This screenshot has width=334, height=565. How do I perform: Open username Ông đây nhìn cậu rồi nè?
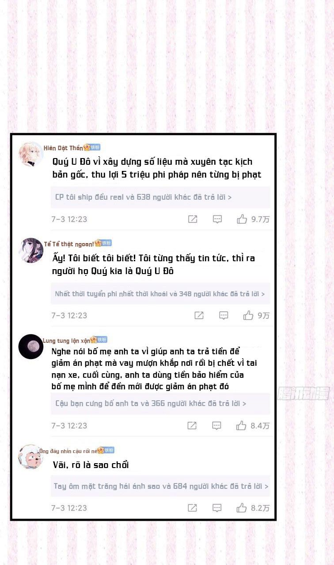[x=68, y=451]
